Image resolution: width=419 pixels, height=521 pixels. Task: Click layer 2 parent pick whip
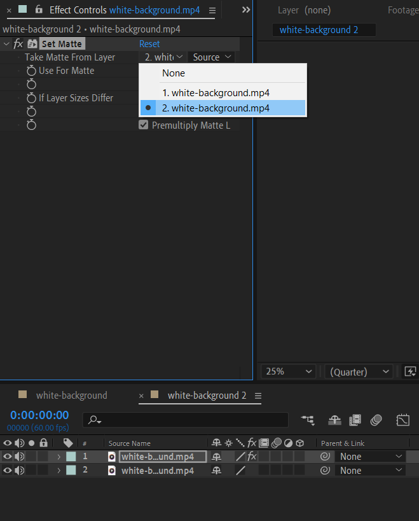[x=325, y=470]
